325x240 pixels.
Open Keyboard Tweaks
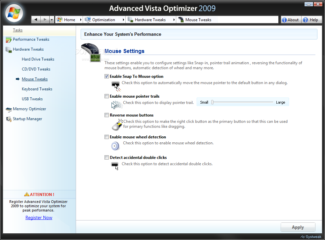37,89
